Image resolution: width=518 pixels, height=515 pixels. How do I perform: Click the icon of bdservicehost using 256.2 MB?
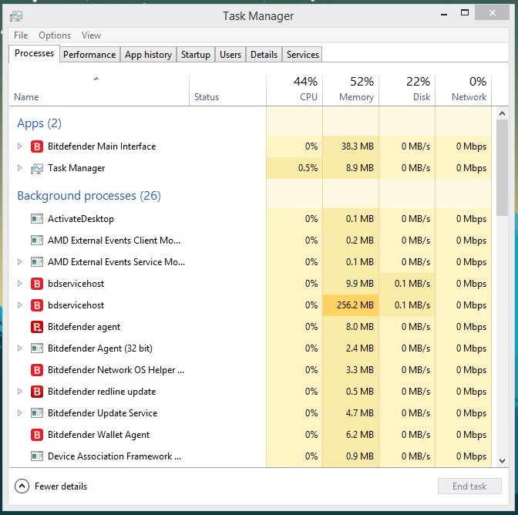click(37, 305)
